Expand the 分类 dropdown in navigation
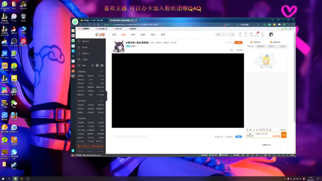This screenshot has height=181, width=322. coord(133,35)
